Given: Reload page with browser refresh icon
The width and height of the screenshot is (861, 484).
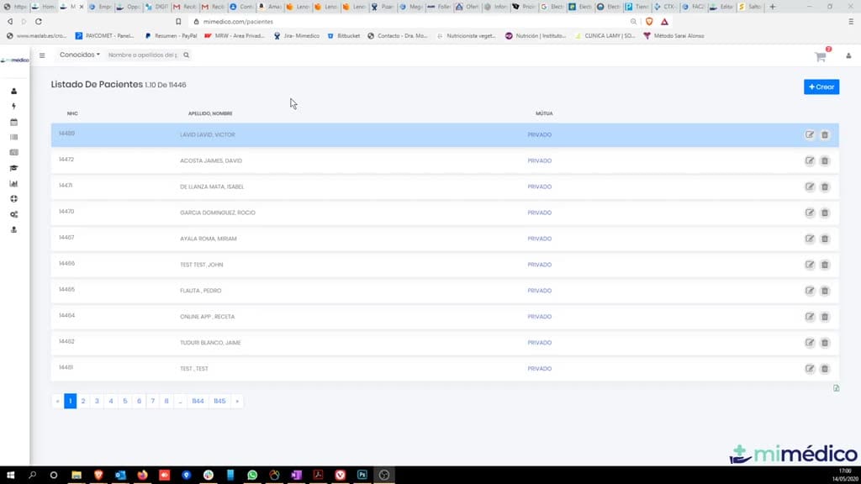Looking at the screenshot, I should [39, 21].
